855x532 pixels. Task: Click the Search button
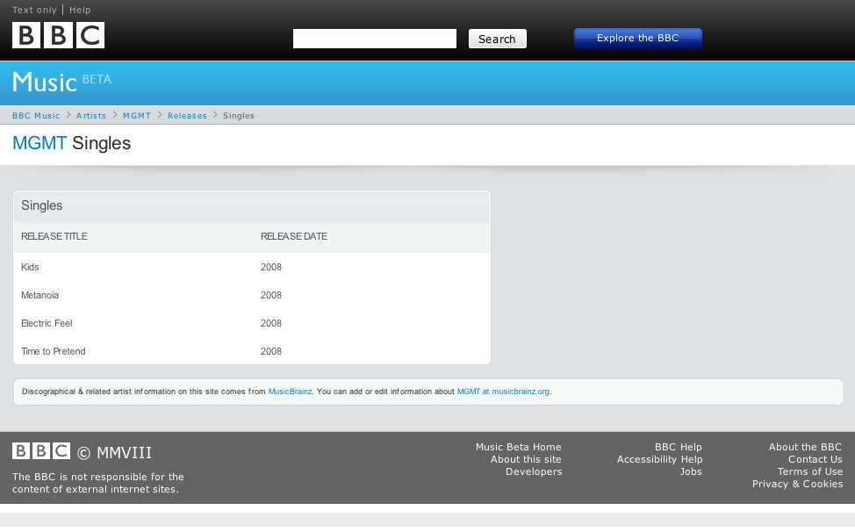[x=498, y=39]
